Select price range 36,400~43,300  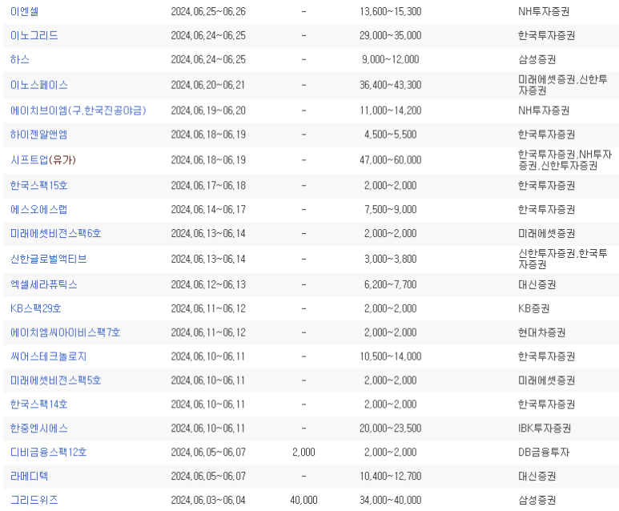point(391,85)
